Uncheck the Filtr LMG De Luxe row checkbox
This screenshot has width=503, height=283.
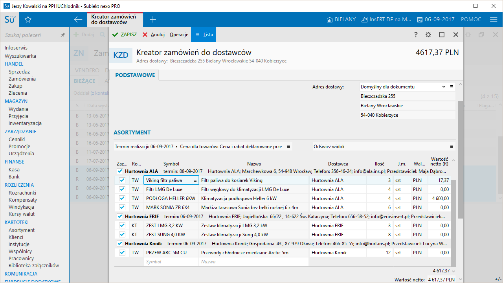point(122,189)
